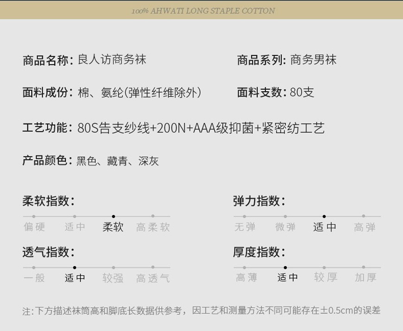Select the fabric text '棉、氨纶(弹性纤维除外)'

[139, 93]
